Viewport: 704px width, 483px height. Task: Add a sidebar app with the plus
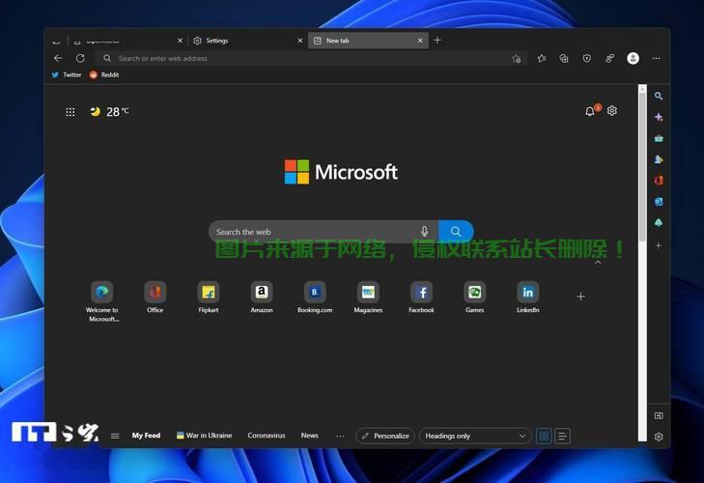click(x=659, y=245)
